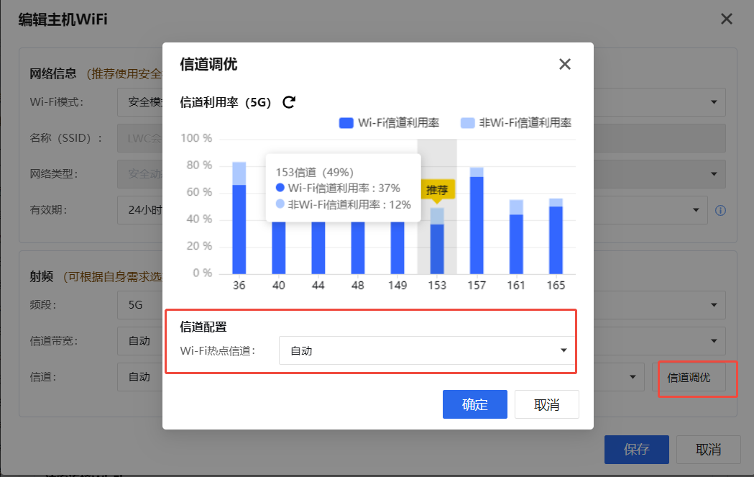Open the Wi-Fi模式 dropdown arrow
Screen dimensions: 754x477
714,101
